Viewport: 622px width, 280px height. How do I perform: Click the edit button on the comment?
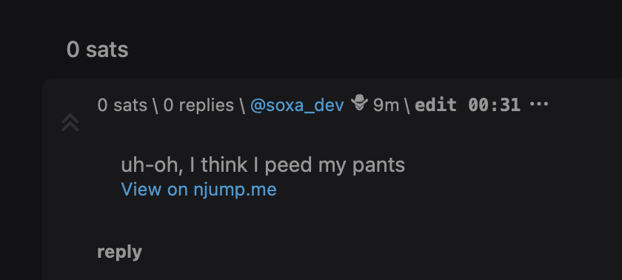[436, 105]
